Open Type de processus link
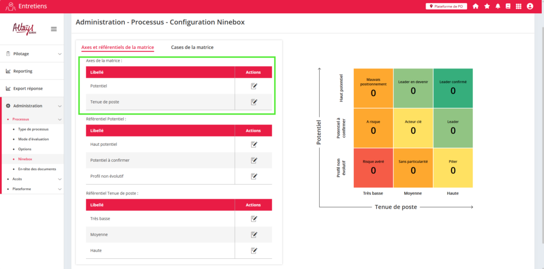544x269 pixels. pos(33,129)
